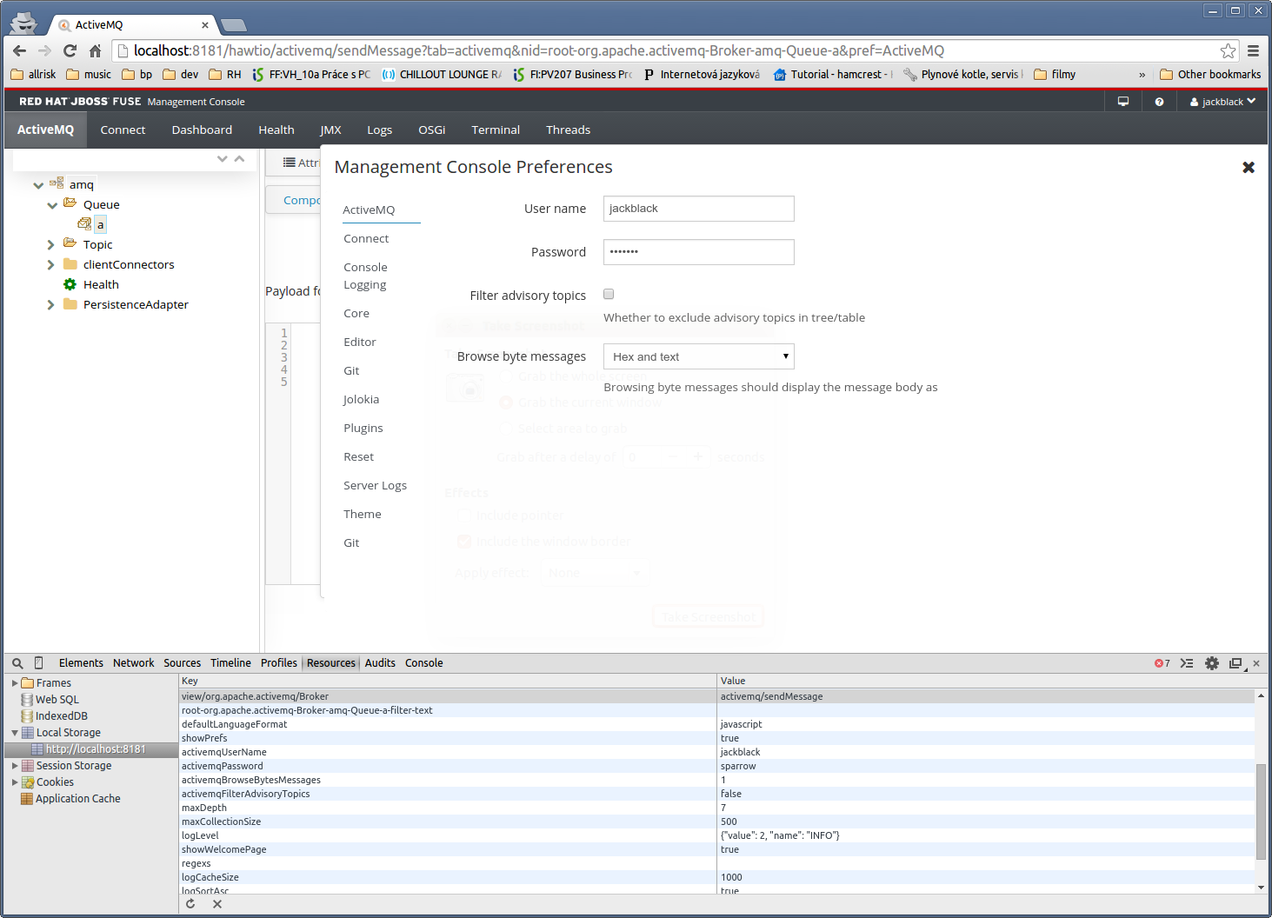Screen dimensions: 1272x918
Task: Open the Terminal tab
Action: coord(496,130)
